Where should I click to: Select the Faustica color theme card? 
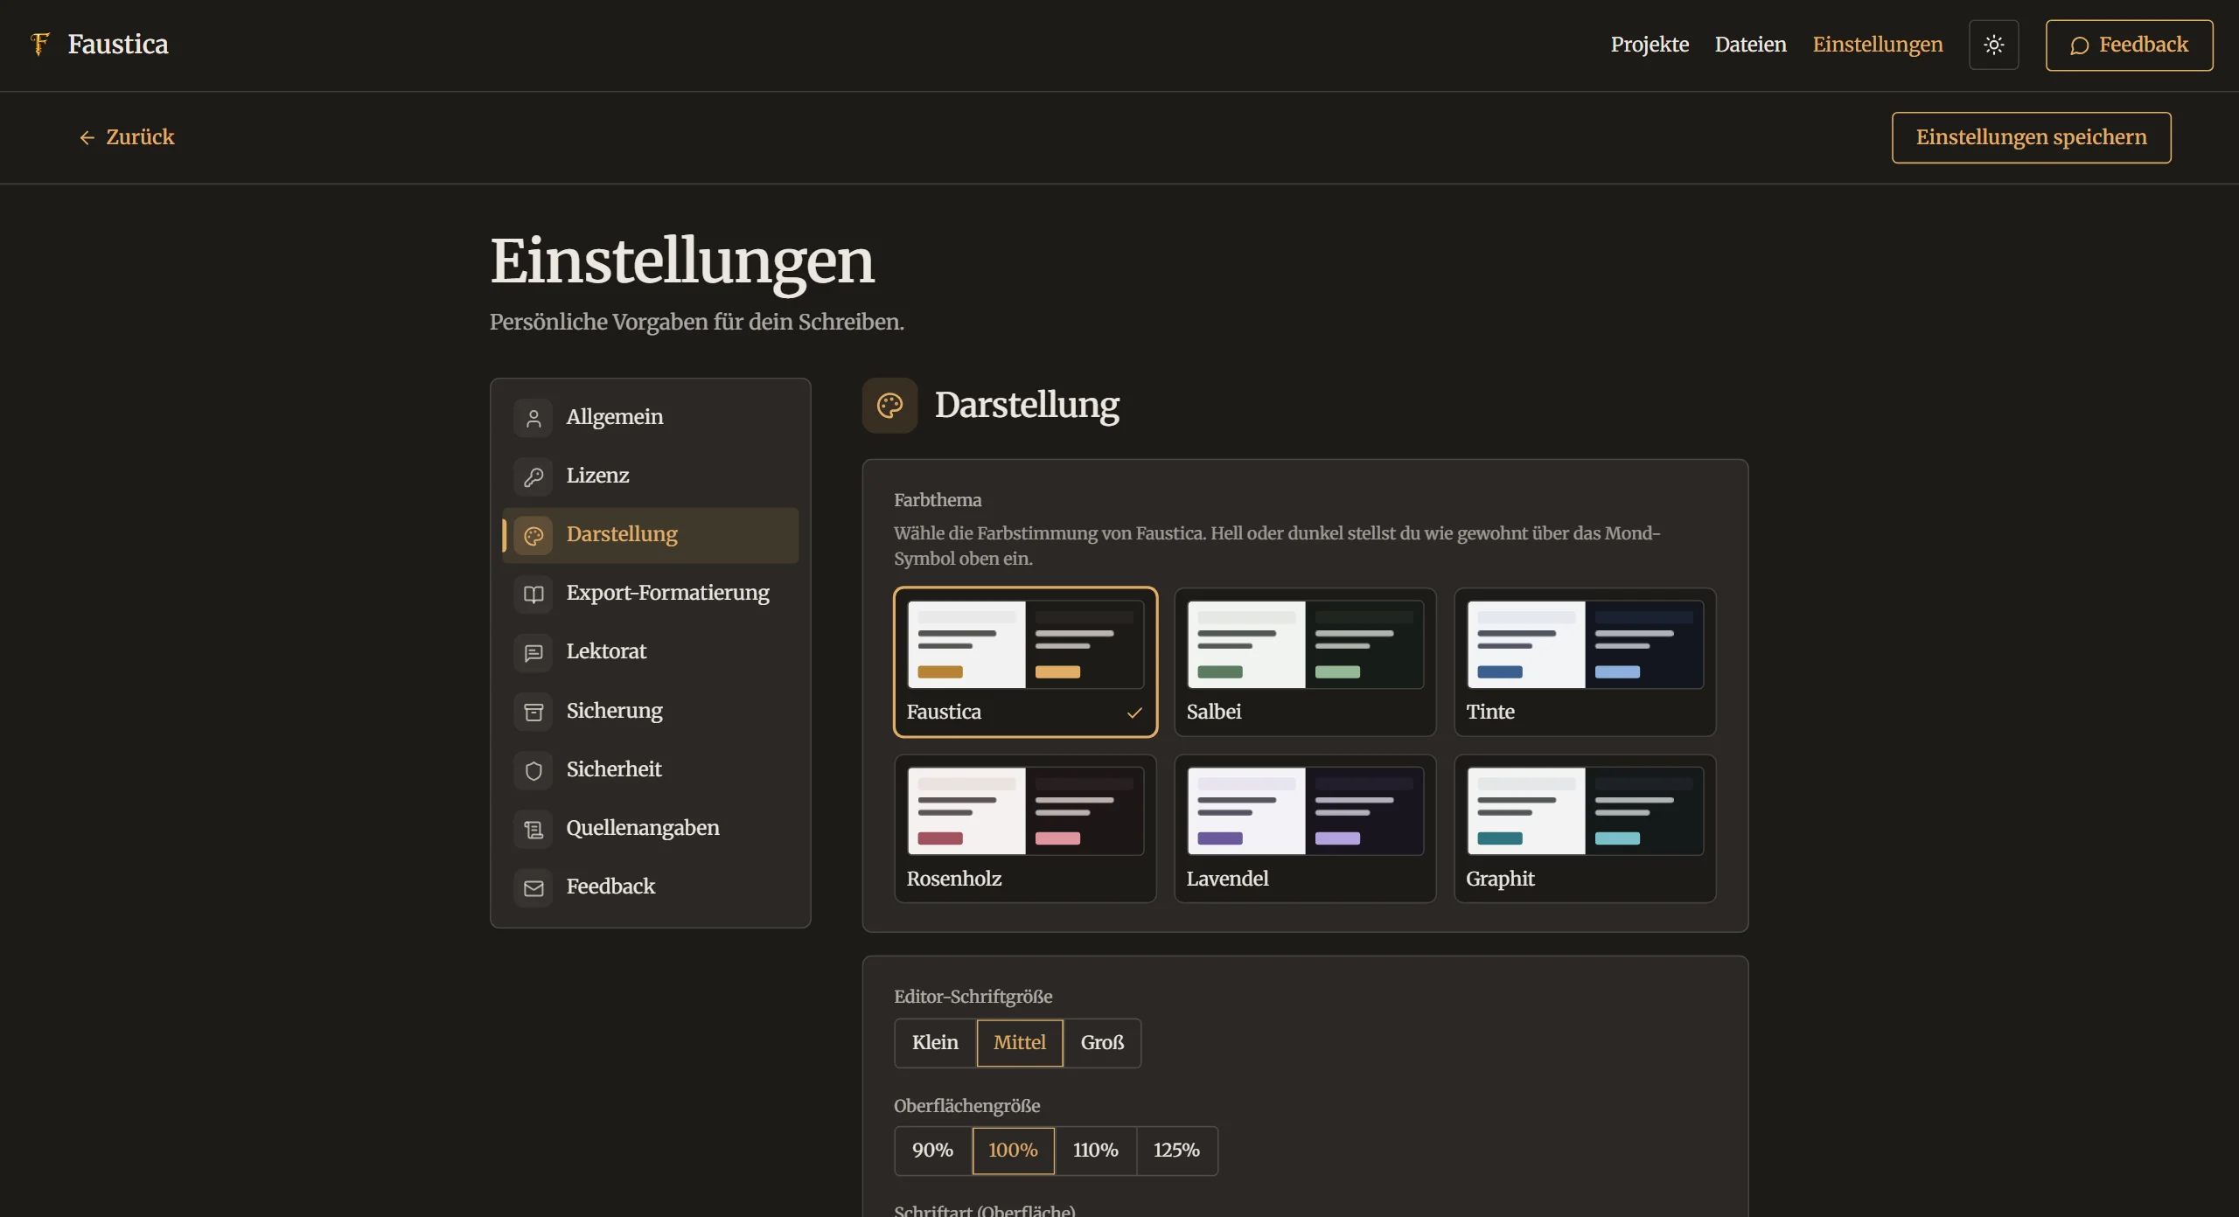point(1025,662)
